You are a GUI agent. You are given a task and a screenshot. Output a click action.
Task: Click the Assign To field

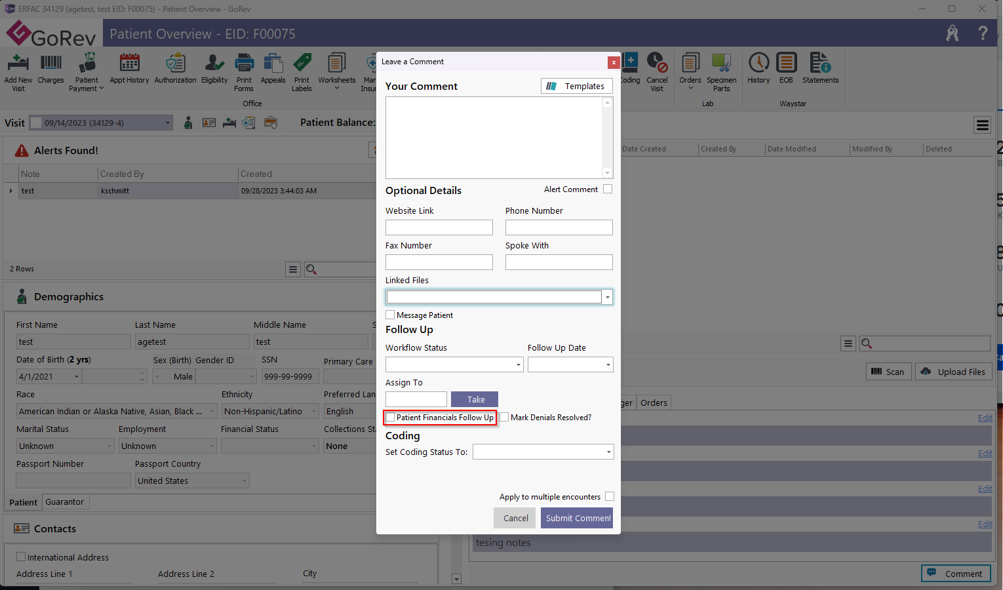pyautogui.click(x=416, y=399)
